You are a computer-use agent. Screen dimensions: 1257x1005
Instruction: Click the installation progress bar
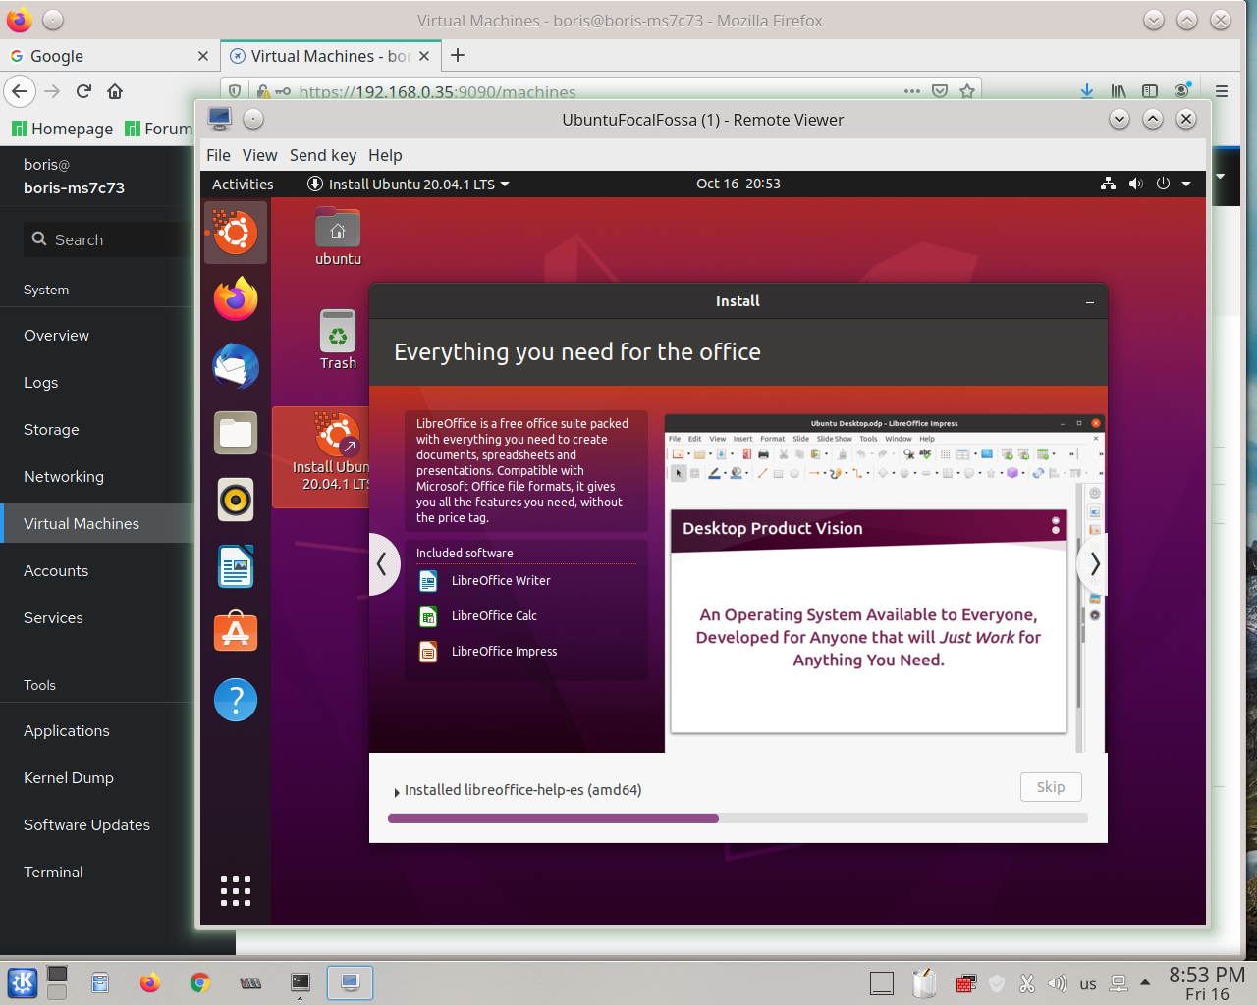click(x=737, y=818)
